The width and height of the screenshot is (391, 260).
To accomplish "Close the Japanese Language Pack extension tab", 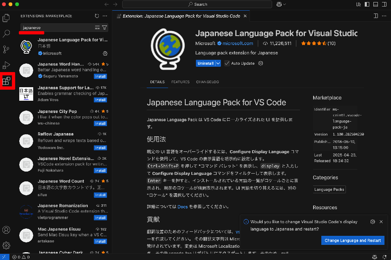I will click(x=245, y=16).
